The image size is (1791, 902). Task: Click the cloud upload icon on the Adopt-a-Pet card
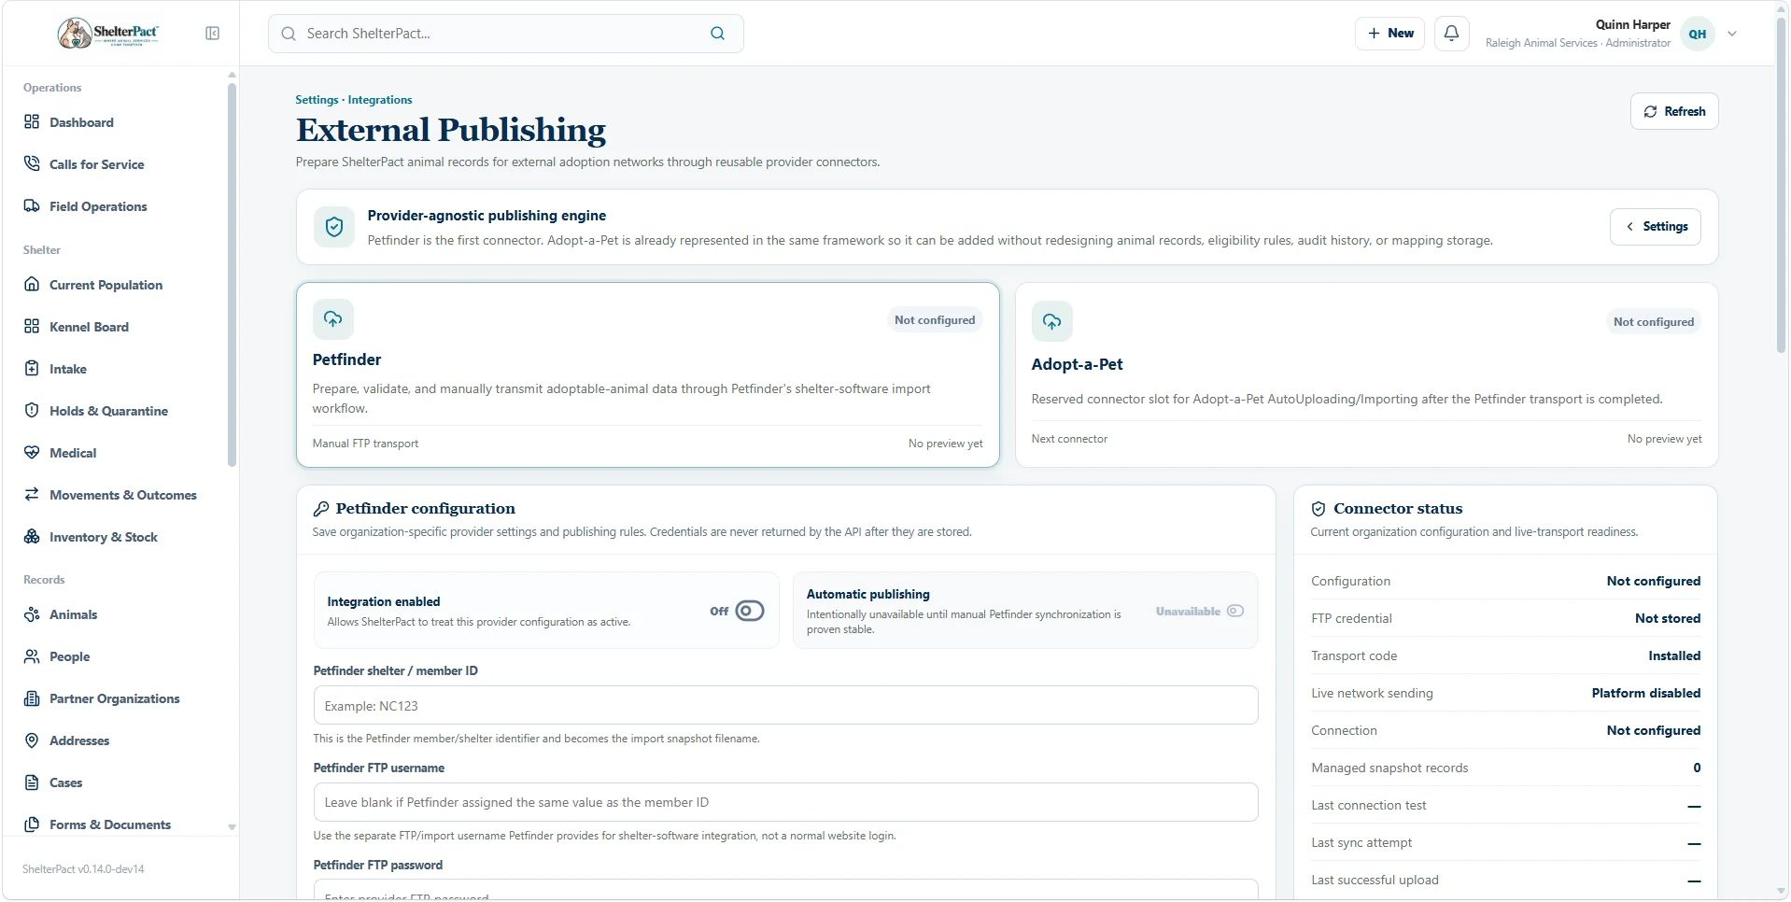tap(1052, 321)
